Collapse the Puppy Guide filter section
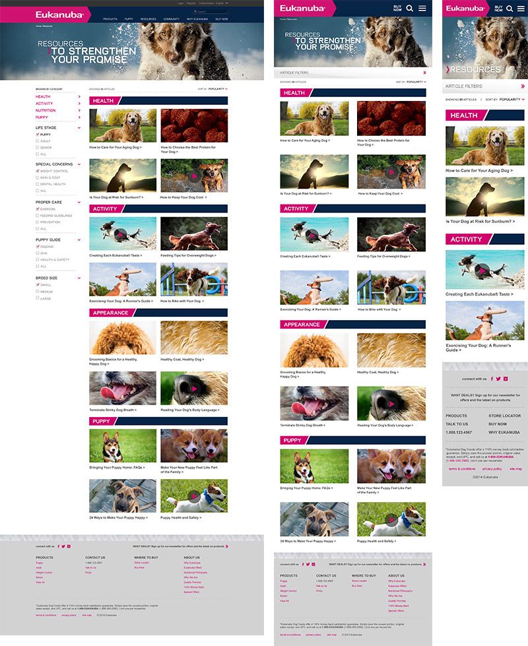This screenshot has height=646, width=528. click(x=79, y=240)
